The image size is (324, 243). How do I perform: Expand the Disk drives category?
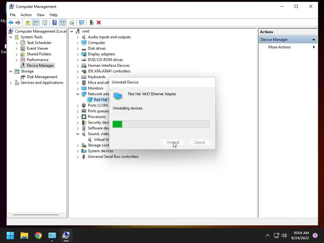pyautogui.click(x=78, y=49)
